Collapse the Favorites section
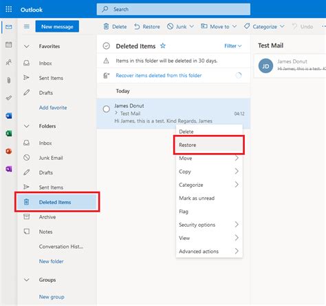326x306 pixels. point(27,46)
